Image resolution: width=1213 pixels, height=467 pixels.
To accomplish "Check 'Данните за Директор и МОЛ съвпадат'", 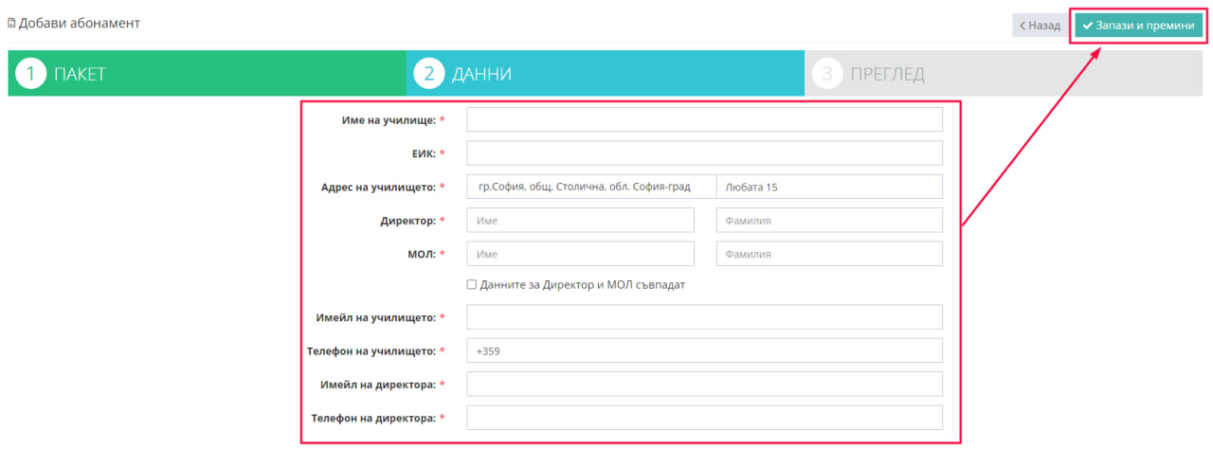I will tap(472, 285).
